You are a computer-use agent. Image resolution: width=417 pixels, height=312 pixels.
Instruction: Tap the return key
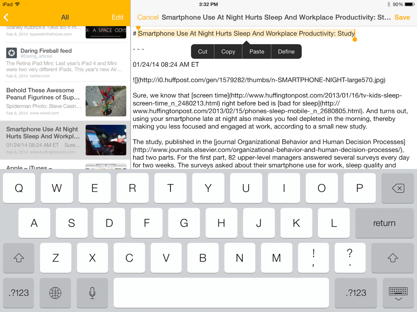[x=384, y=223]
